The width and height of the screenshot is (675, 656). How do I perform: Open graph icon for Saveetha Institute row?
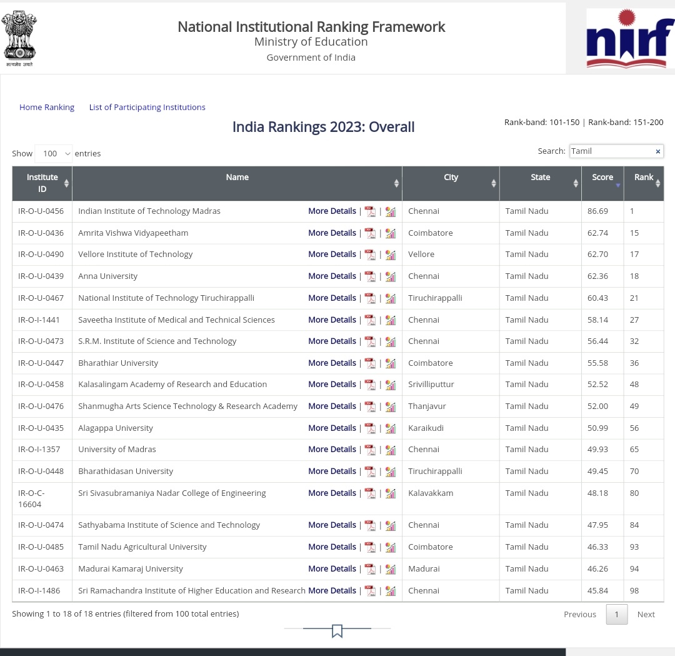391,320
